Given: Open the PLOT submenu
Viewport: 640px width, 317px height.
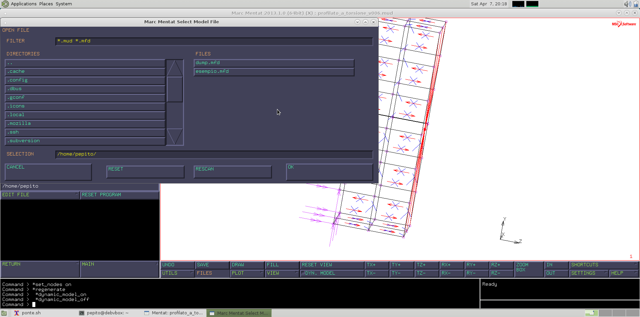Looking at the screenshot, I should pos(247,273).
